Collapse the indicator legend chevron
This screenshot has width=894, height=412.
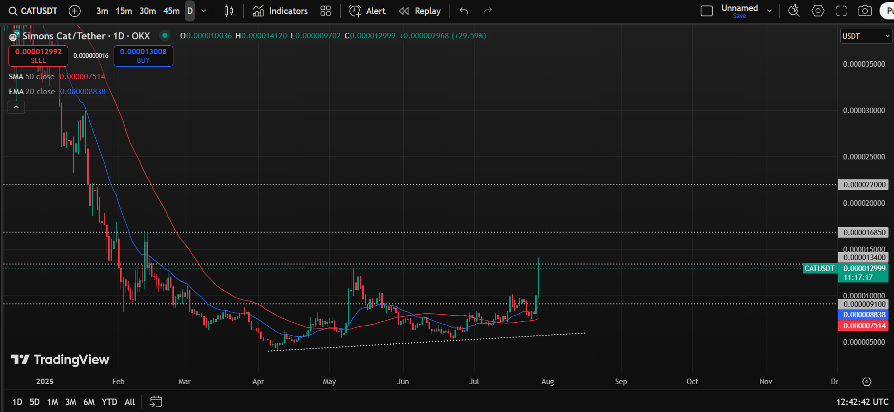point(16,107)
